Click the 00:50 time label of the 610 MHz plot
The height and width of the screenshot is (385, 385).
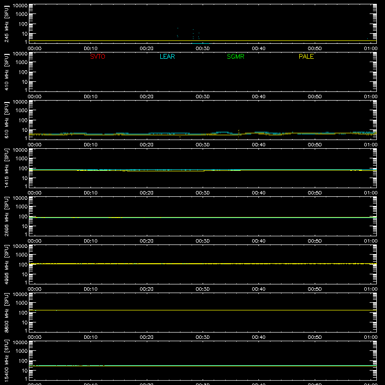click(x=315, y=145)
